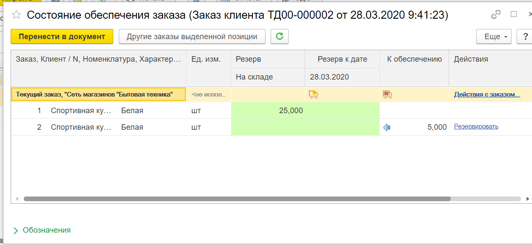Add this form to favorites with the star icon
Image resolution: width=532 pixels, height=245 pixels.
pos(16,15)
